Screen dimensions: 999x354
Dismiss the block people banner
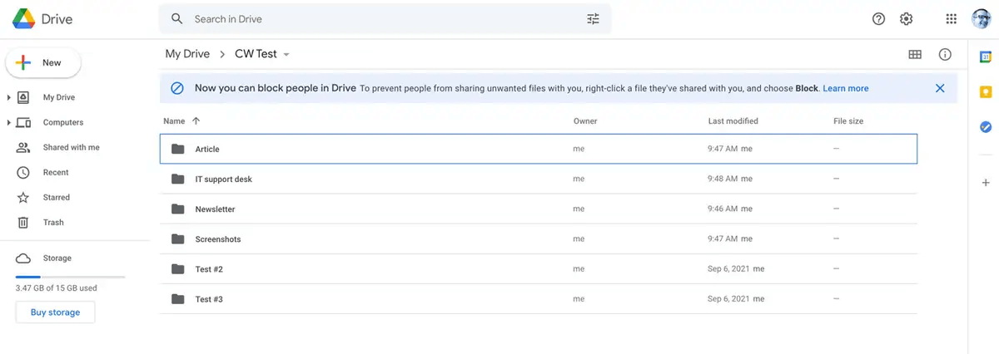click(x=940, y=88)
